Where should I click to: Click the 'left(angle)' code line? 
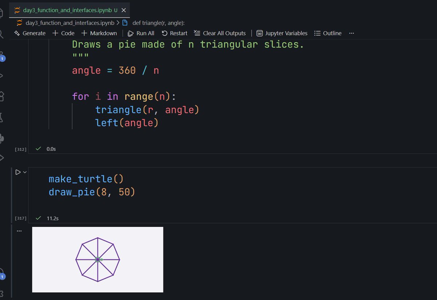pyautogui.click(x=127, y=123)
